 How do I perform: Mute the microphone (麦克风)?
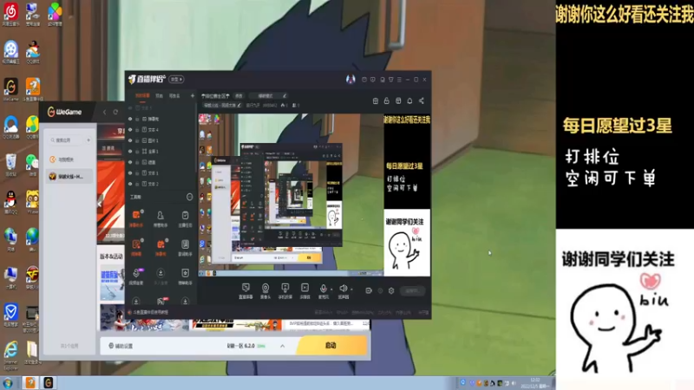(324, 291)
